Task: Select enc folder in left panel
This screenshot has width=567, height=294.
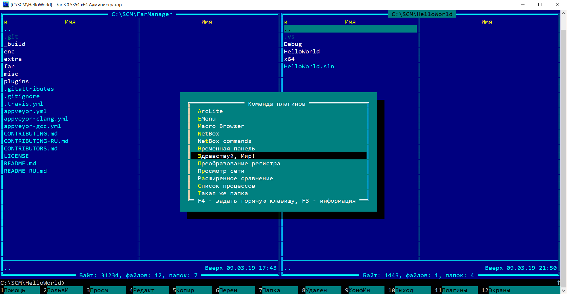Action: [x=9, y=51]
